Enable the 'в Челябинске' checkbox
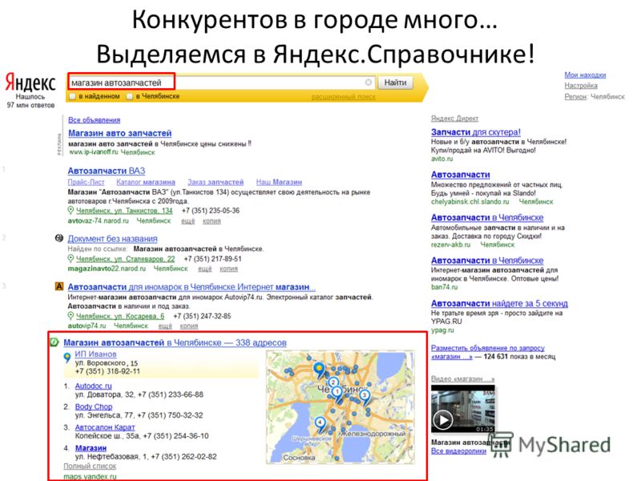This screenshot has height=481, width=641. [130, 96]
